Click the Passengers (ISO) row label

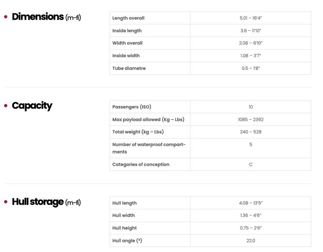click(x=132, y=107)
